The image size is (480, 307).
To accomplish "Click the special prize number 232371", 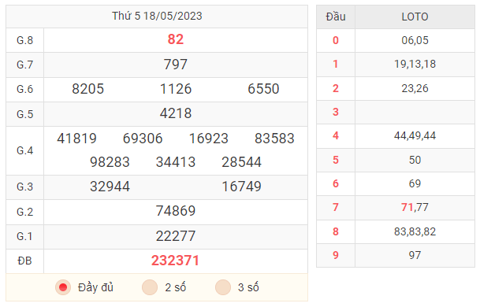I will pos(176,261).
